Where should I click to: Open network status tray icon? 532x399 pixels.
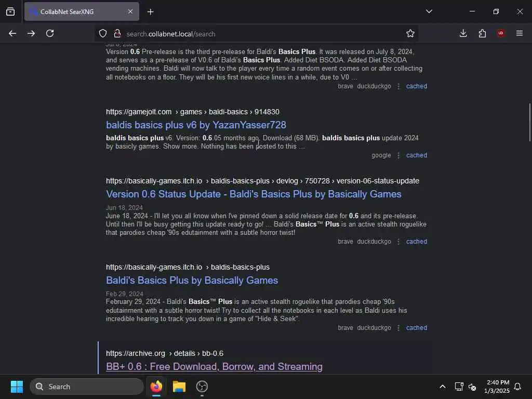[459, 387]
